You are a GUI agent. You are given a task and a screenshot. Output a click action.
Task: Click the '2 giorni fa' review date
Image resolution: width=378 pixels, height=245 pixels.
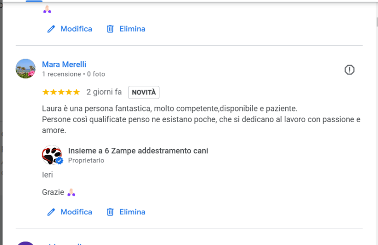(104, 92)
